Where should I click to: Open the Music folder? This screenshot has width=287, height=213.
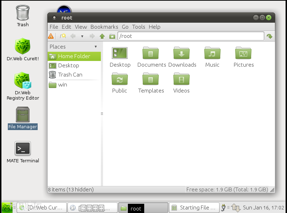[x=212, y=53]
